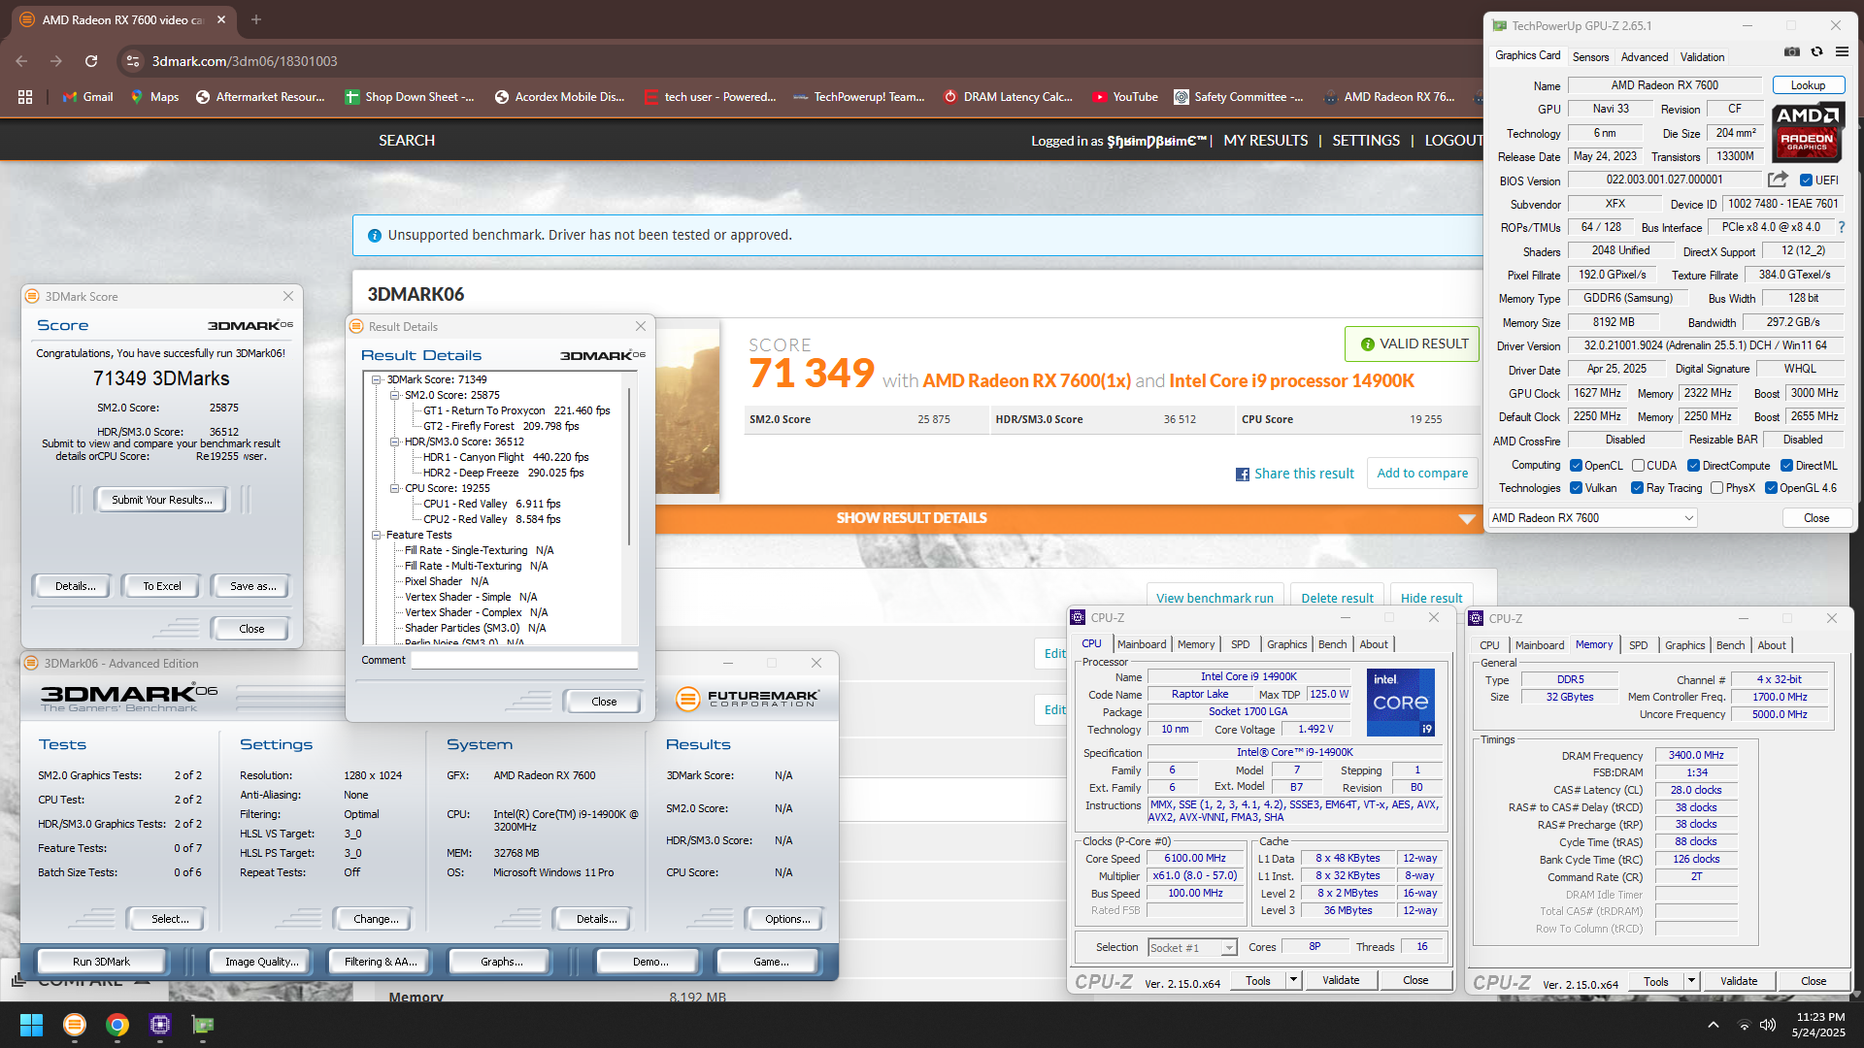Viewport: 1864px width, 1048px height.
Task: Open CPU-Z Socket #1 selection dropdown
Action: 1193,948
